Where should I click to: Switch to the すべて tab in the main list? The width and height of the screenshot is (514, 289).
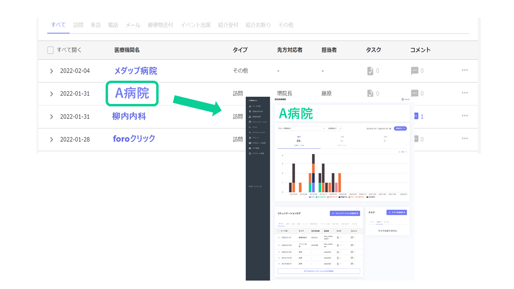click(x=59, y=25)
